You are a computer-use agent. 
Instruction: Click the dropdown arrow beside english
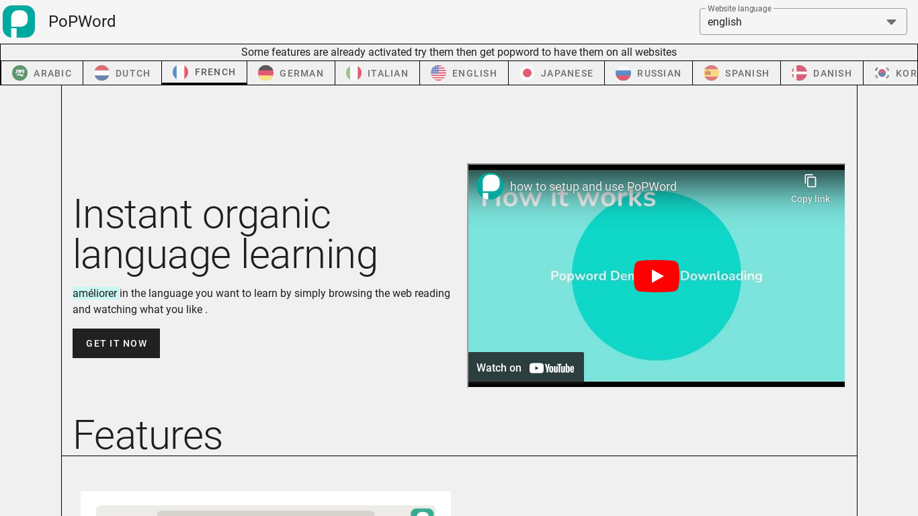pos(891,22)
